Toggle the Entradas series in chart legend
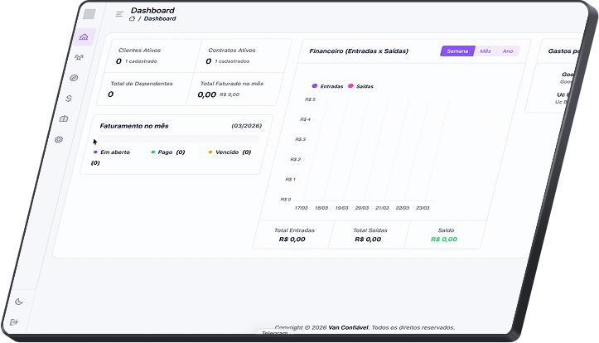Image resolution: width=599 pixels, height=343 pixels. 330,85
